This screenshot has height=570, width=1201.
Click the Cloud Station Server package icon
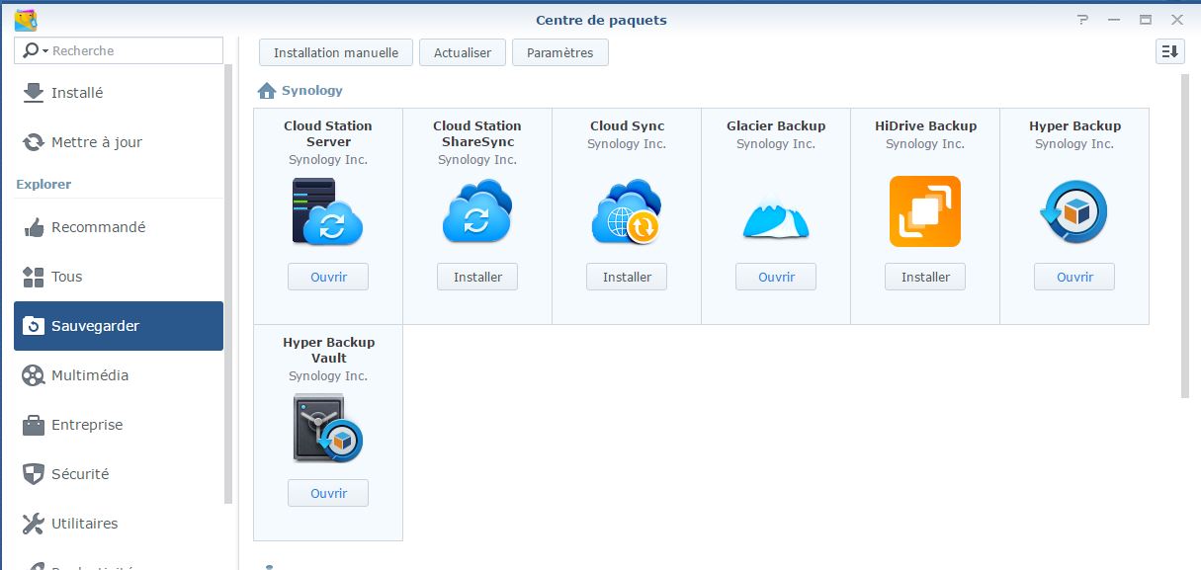pos(328,211)
